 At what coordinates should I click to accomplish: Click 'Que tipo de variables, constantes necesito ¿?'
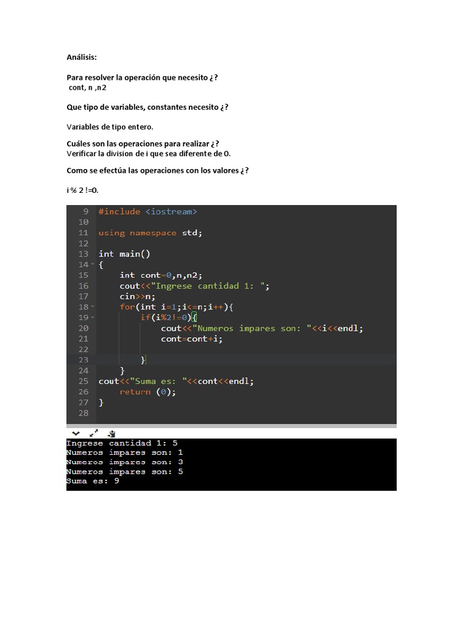tap(147, 107)
